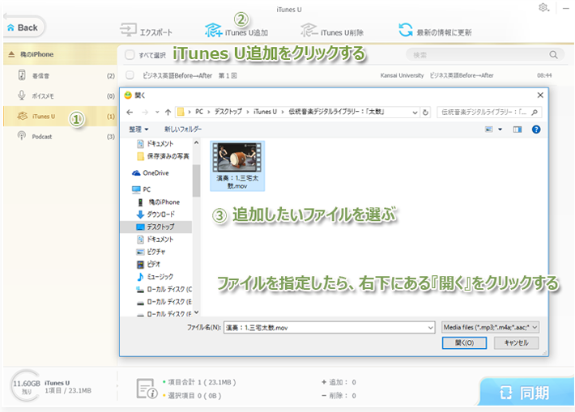Click the navigation tree scroll-down arrow

point(196,312)
